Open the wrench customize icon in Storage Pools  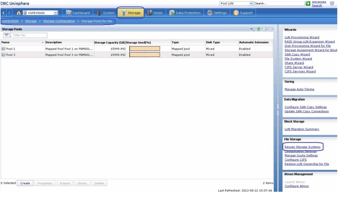[x=252, y=29]
